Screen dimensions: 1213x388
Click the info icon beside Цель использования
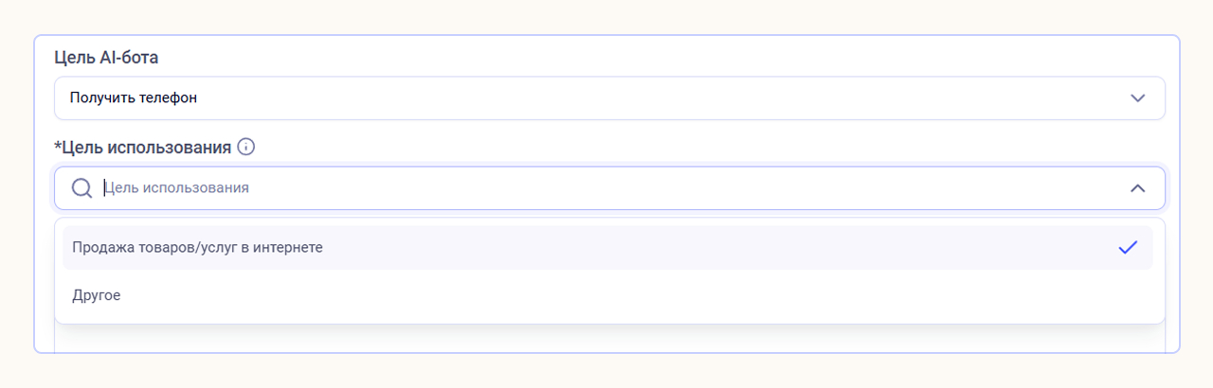[246, 147]
